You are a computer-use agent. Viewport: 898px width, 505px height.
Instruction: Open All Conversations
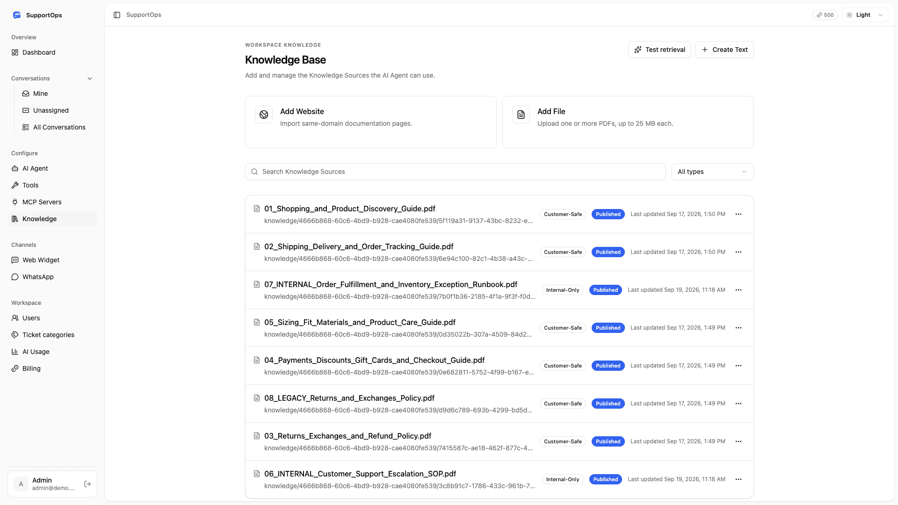(58, 127)
